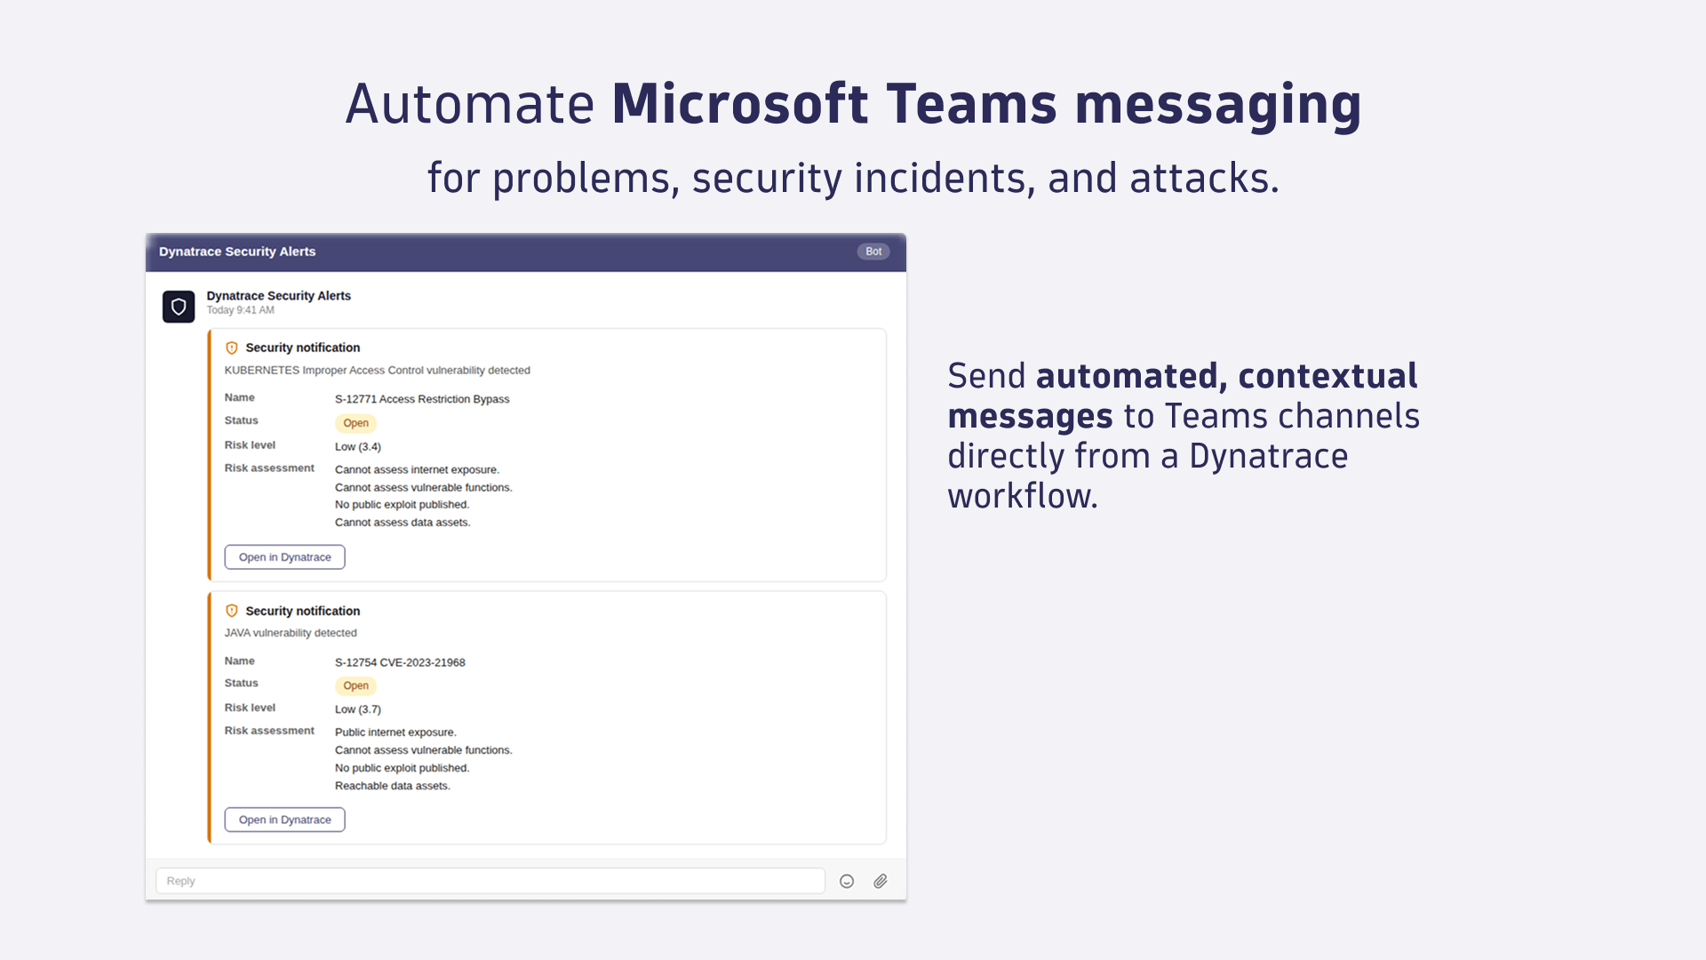Screen dimensions: 1706x960
Task: Click the Risk assessment label in the Kubernetes notification
Action: pos(269,468)
